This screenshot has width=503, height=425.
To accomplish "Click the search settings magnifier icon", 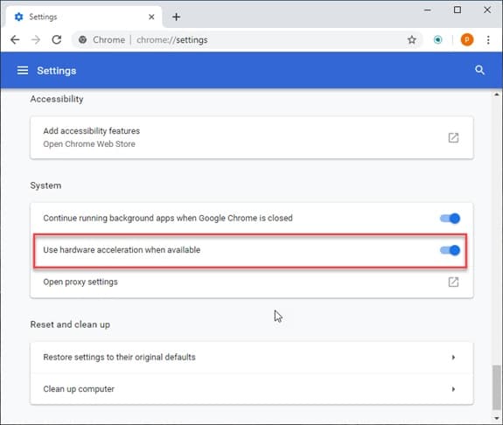I will tap(479, 70).
